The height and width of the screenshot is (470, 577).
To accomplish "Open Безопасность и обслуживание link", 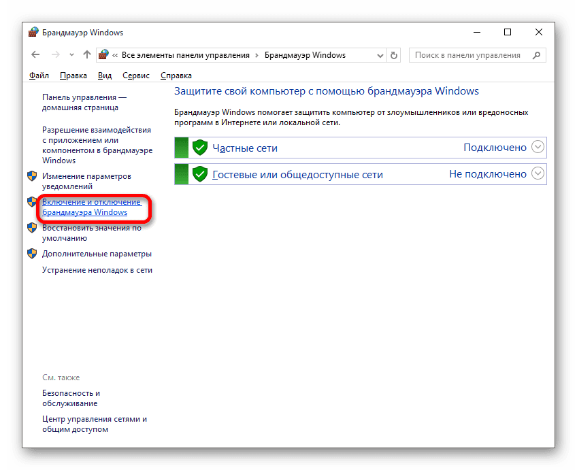I will coord(71,399).
